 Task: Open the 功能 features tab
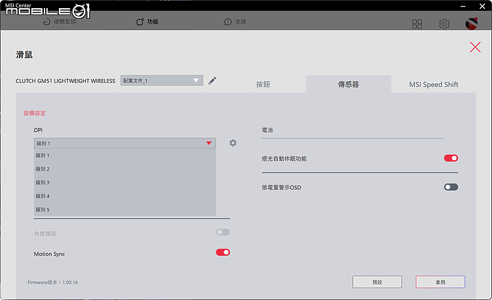147,22
